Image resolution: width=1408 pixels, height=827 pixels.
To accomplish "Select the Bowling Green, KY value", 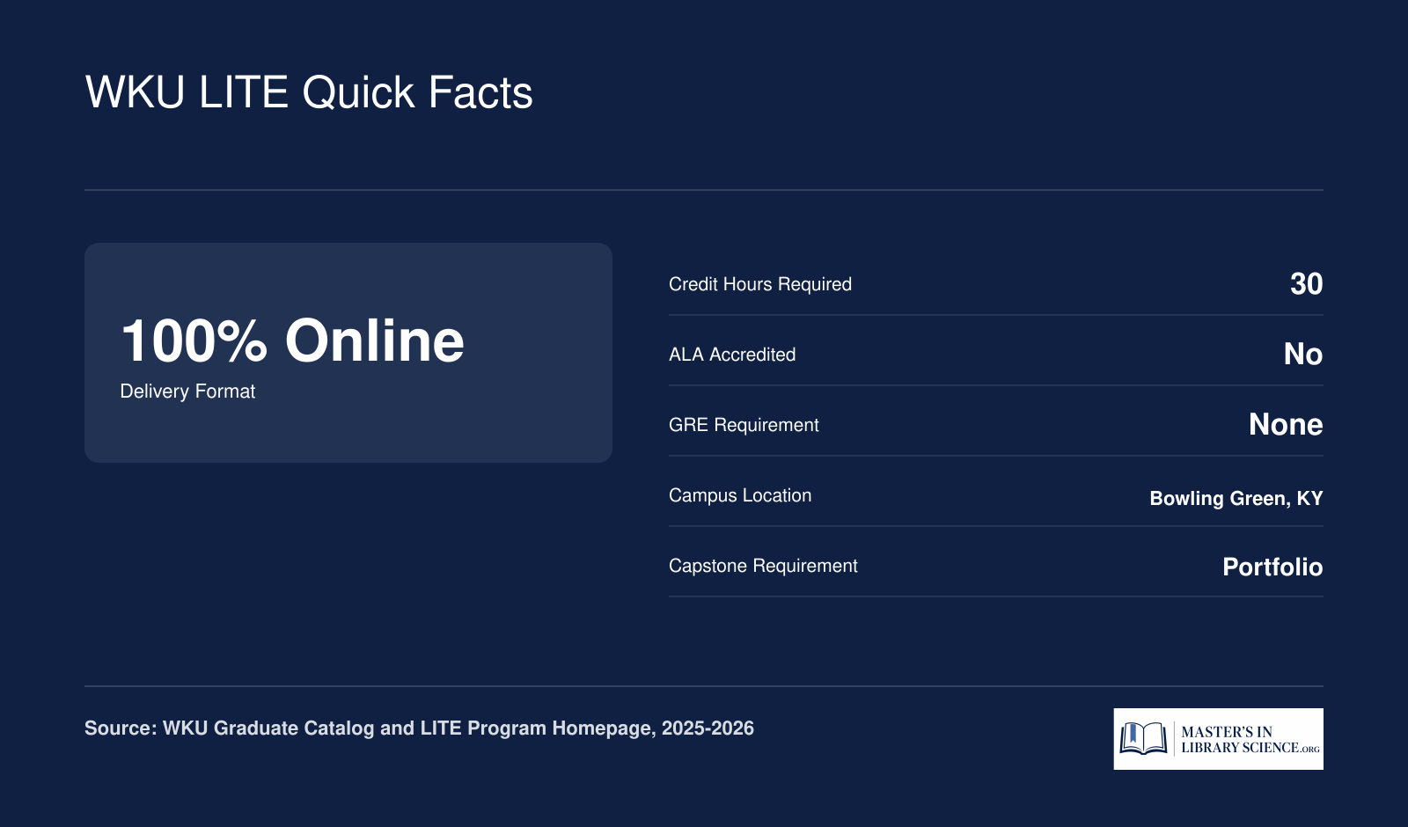I will coord(1236,498).
